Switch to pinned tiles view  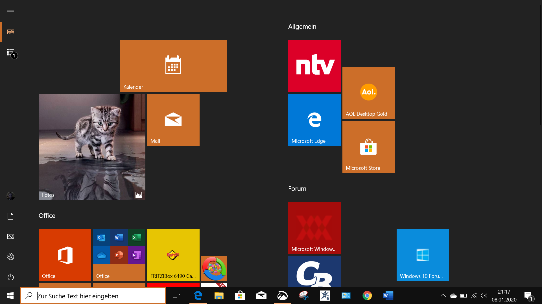tap(11, 32)
